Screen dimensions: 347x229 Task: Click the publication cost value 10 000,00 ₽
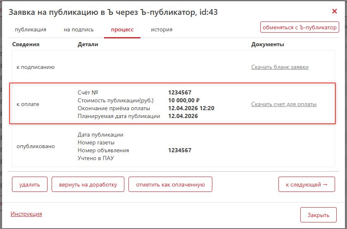[x=184, y=100]
